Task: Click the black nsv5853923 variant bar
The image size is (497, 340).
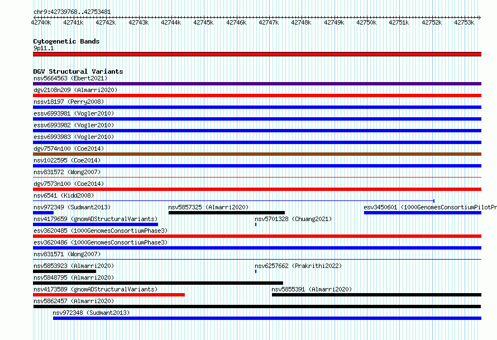Action: click(64, 271)
